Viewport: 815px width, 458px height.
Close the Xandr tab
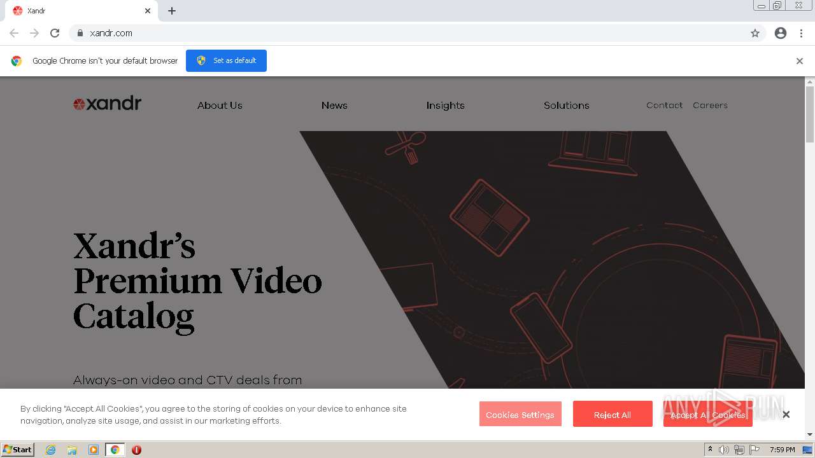(148, 11)
